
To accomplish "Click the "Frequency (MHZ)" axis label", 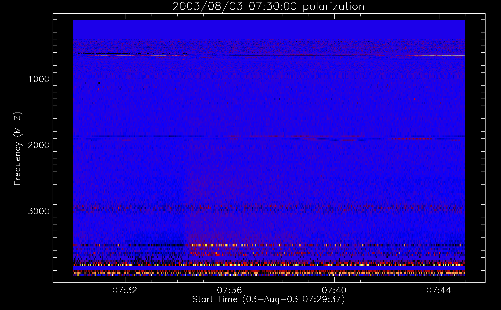I will point(18,149).
